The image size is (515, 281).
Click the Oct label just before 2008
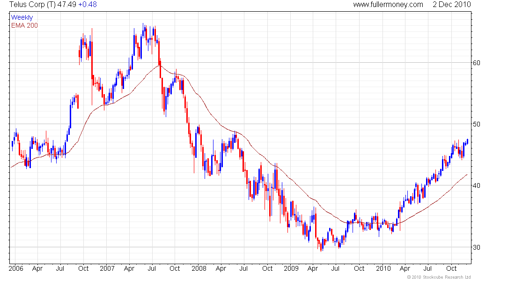coord(175,268)
